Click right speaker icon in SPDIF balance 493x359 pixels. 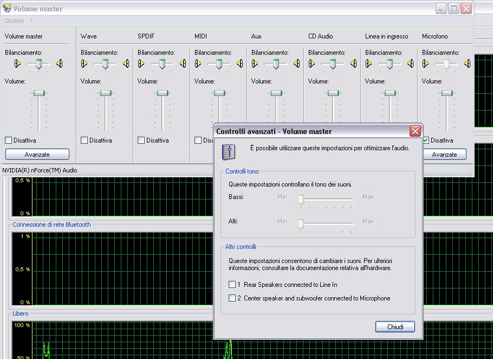tap(183, 63)
